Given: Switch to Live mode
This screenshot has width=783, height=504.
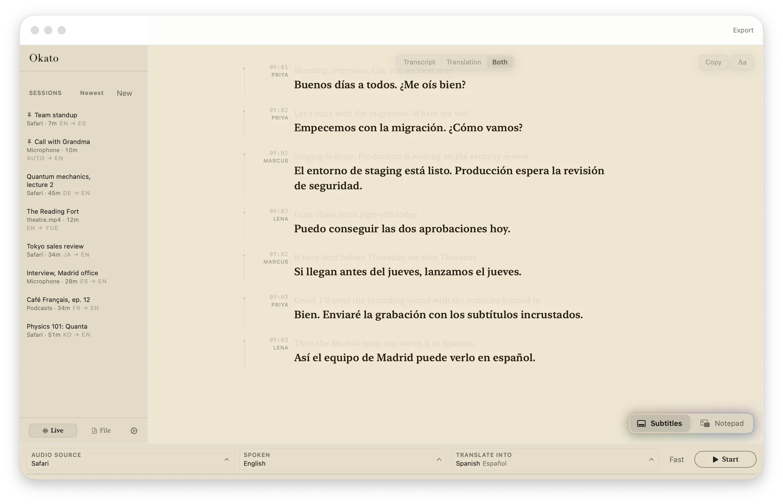Looking at the screenshot, I should (53, 430).
